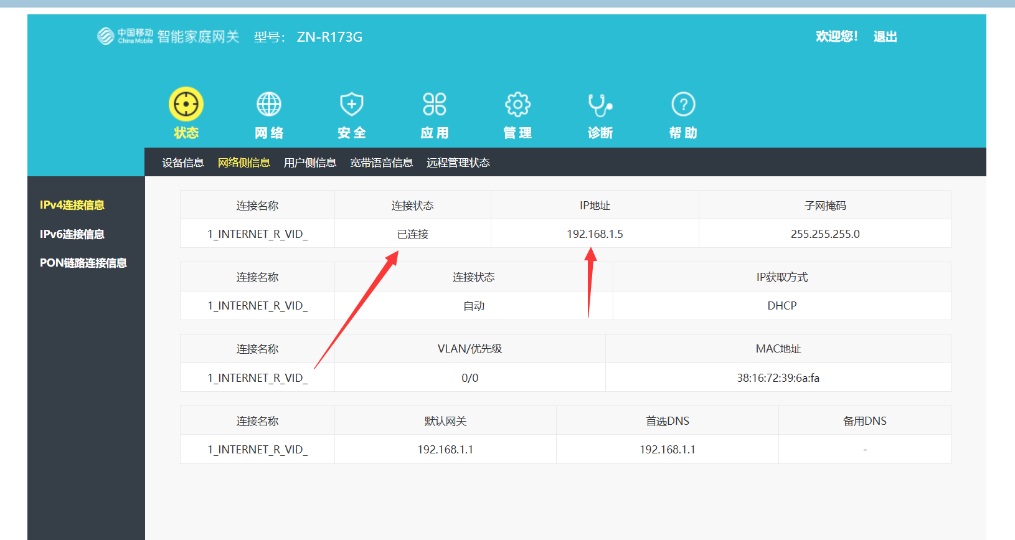This screenshot has width=1015, height=540.
Task: Switch to the 设备信息 tab
Action: pos(183,163)
